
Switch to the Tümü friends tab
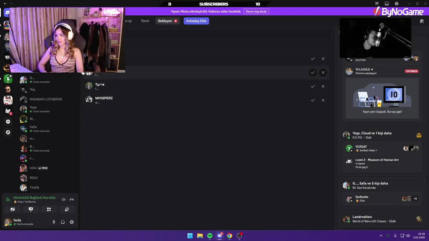pos(145,21)
